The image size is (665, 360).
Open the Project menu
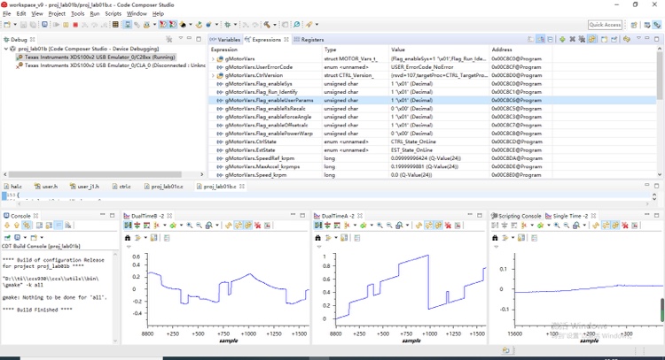tap(57, 14)
